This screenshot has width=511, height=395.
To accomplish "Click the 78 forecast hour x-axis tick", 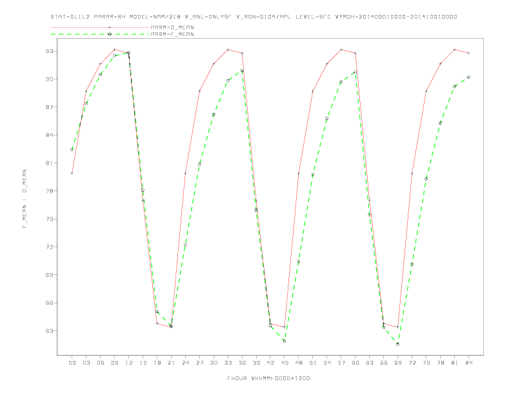I will [x=441, y=363].
